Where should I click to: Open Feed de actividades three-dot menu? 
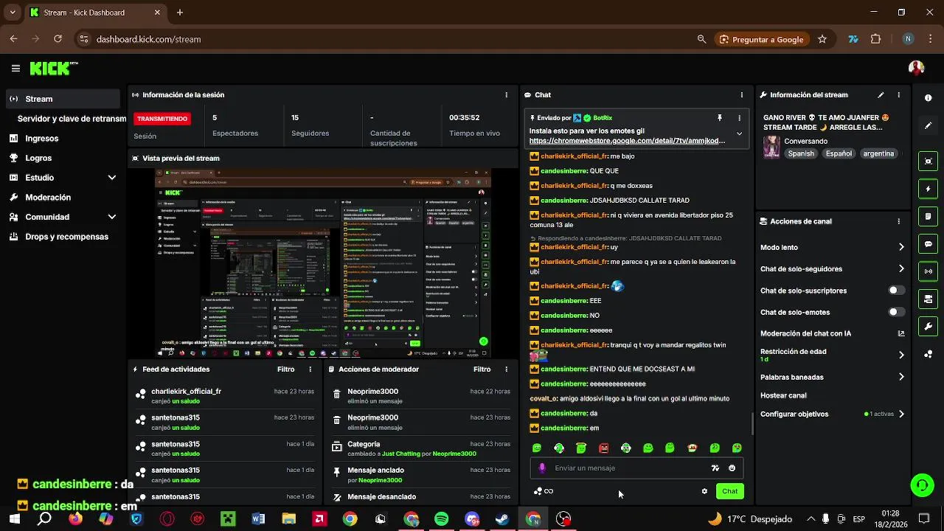pyautogui.click(x=310, y=369)
